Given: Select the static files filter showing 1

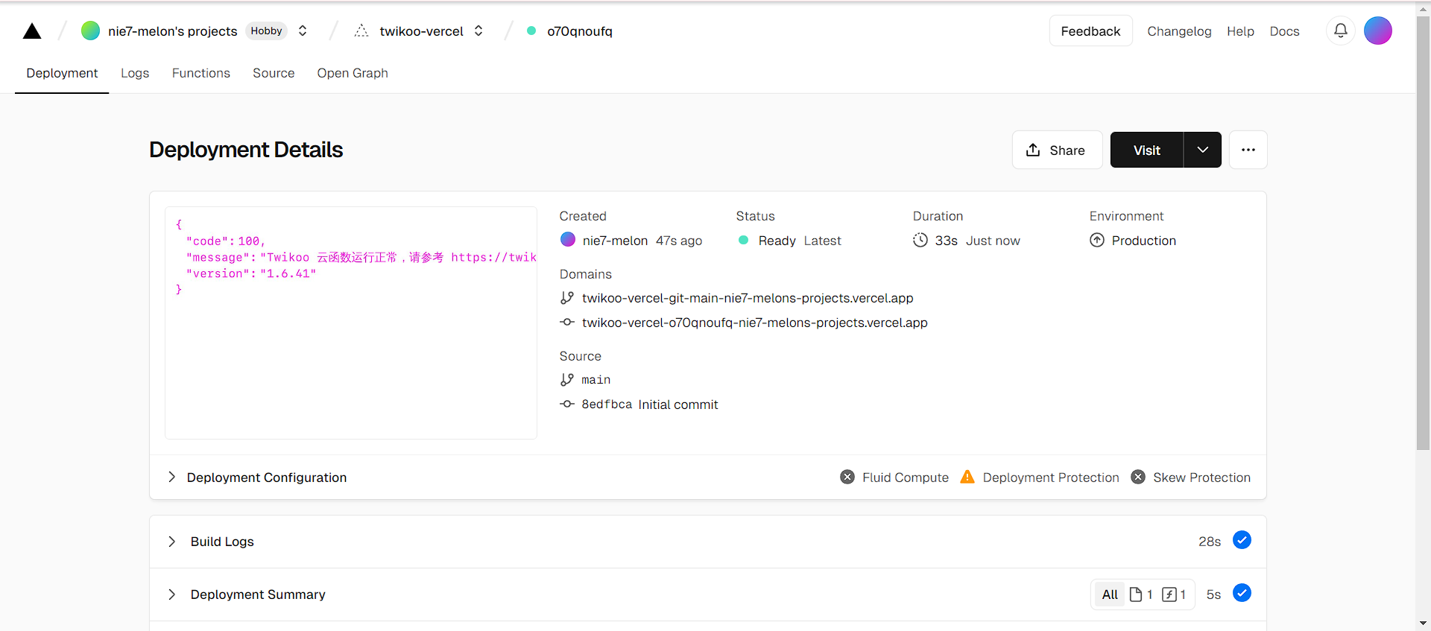Looking at the screenshot, I should (x=1141, y=594).
